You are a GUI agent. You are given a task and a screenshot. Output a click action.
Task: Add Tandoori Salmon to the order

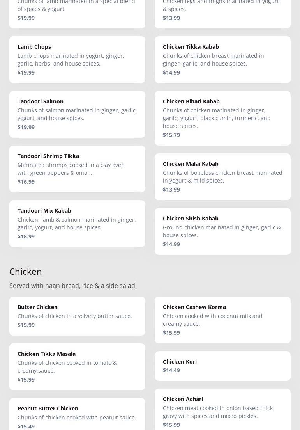[77, 114]
